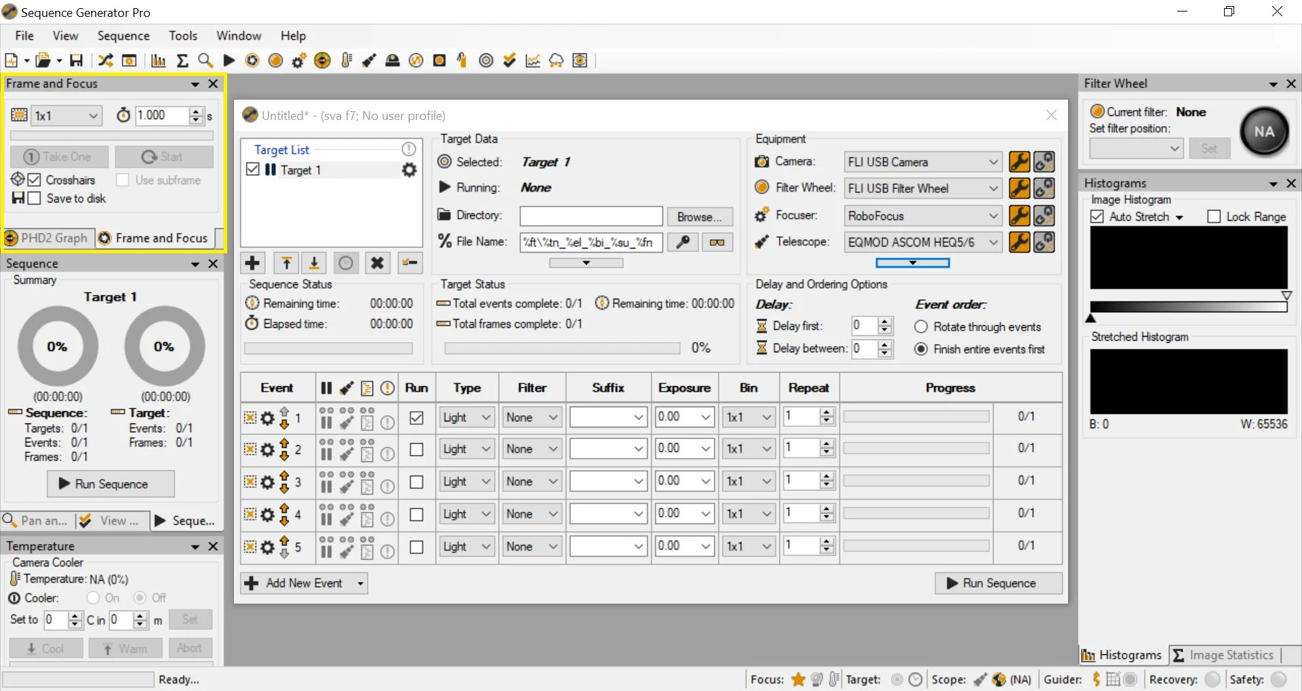Click the histogram white point triangle marker
This screenshot has width=1302, height=691.
pyautogui.click(x=1286, y=295)
